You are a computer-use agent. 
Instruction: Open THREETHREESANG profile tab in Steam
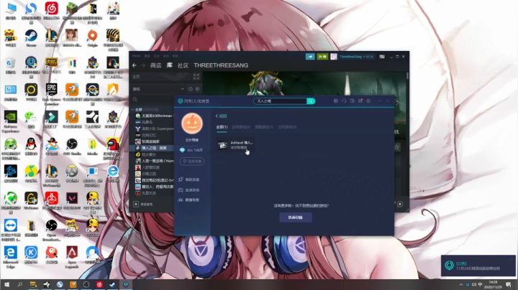coord(221,65)
